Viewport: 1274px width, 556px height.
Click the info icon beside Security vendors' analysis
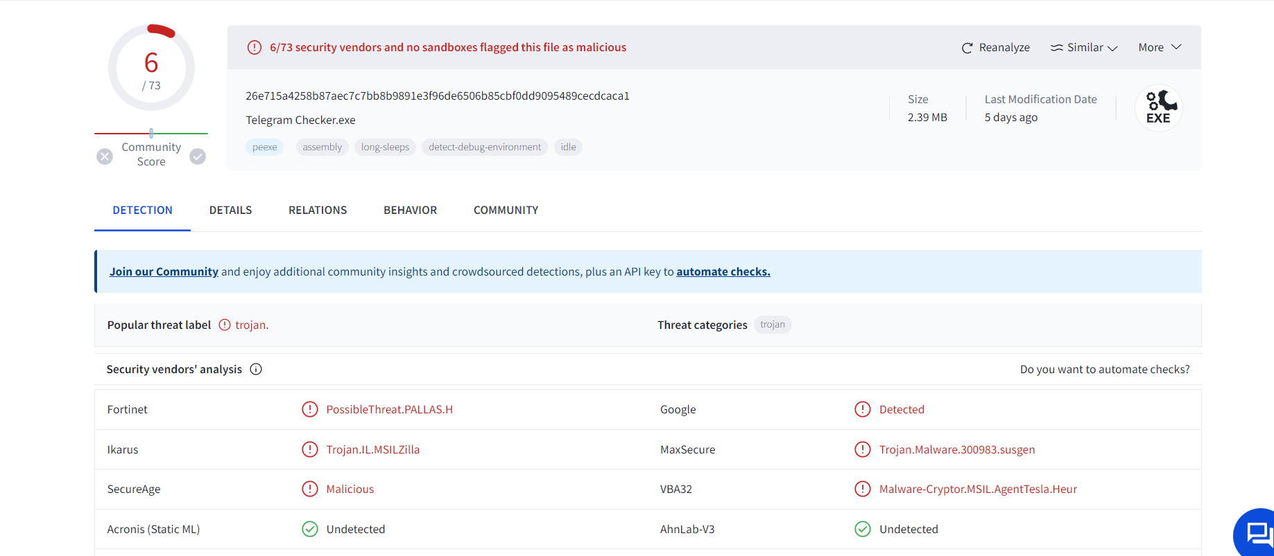click(x=256, y=369)
